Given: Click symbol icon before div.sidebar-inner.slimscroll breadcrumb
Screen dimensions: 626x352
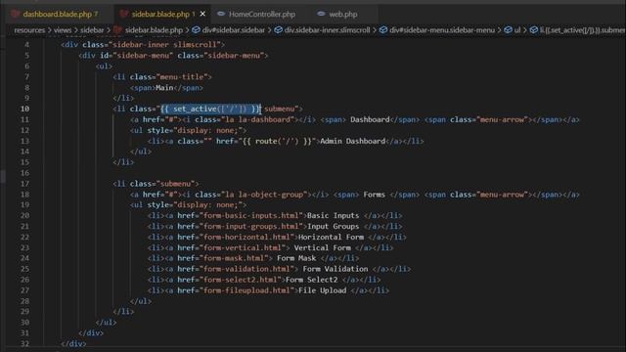Looking at the screenshot, I should pyautogui.click(x=278, y=30).
